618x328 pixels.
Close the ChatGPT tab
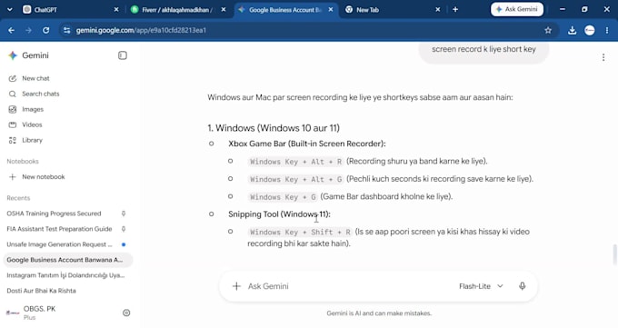click(x=116, y=9)
